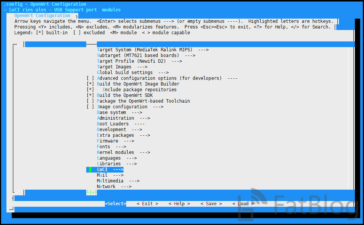Screen dimensions: 364x225
Task: Toggle Advanced configuration options checkbox
Action: [90, 78]
